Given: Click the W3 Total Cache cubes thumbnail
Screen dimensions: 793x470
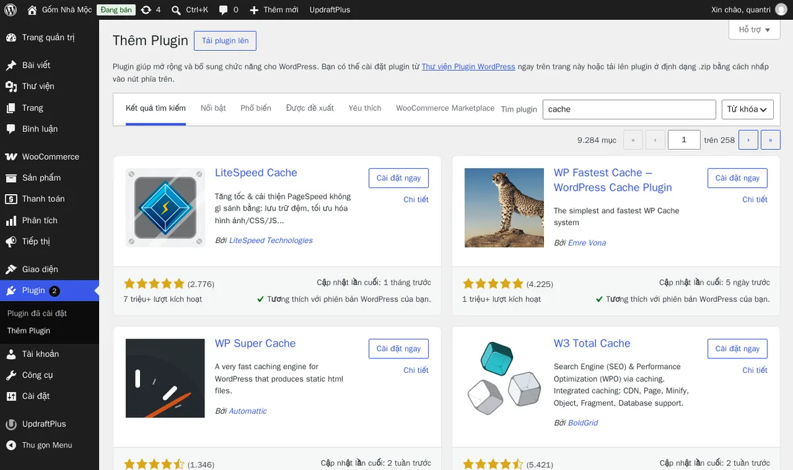Looking at the screenshot, I should tap(504, 379).
